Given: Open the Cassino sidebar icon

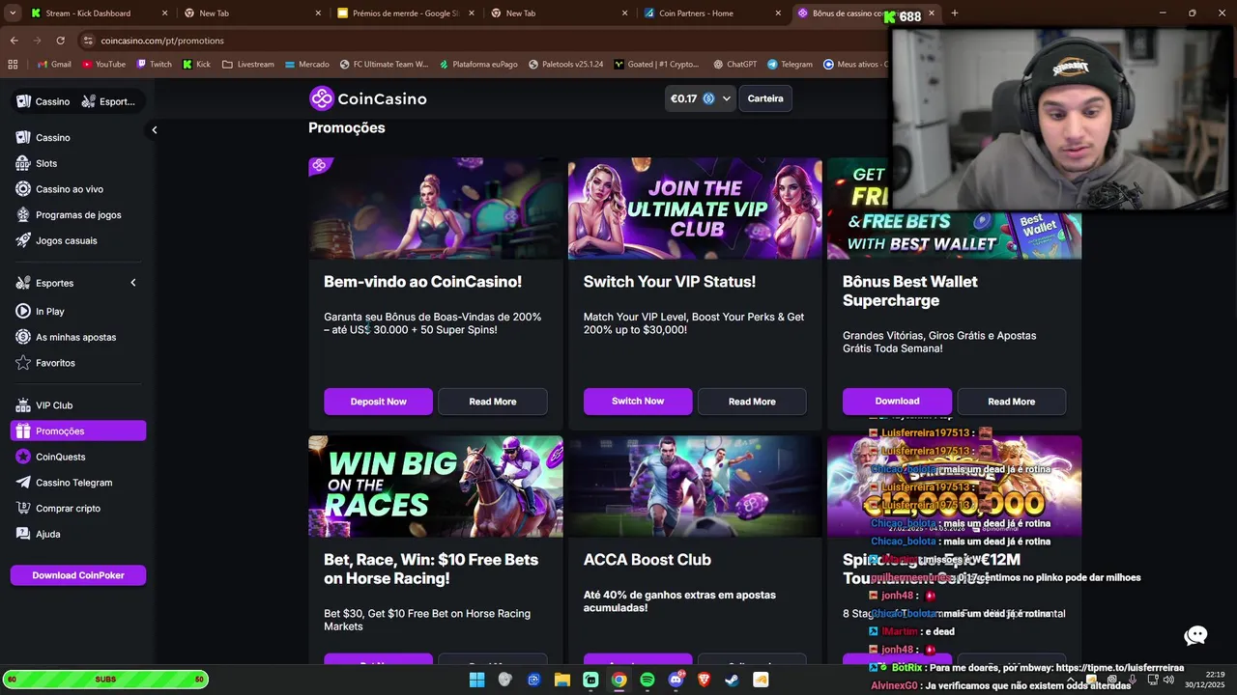Looking at the screenshot, I should [x=23, y=138].
